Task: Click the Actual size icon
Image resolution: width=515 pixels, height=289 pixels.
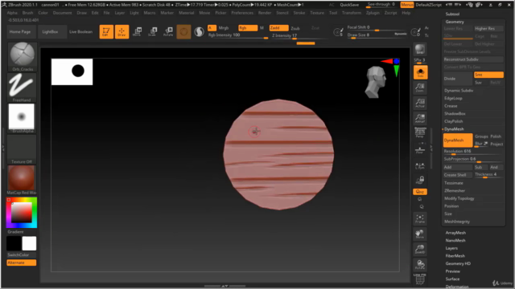Action: point(420,104)
